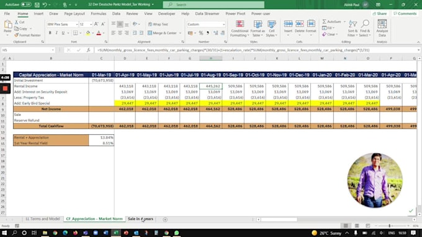Open the Windows Start menu

(x=4, y=233)
